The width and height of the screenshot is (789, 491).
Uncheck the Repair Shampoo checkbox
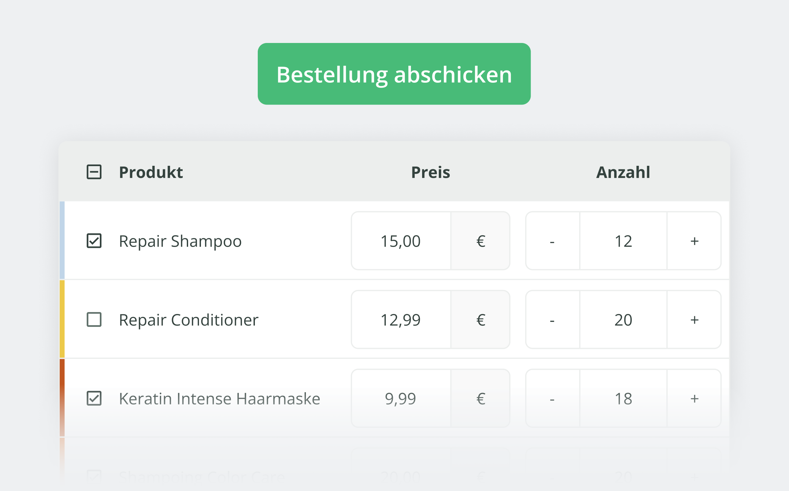[x=94, y=241]
